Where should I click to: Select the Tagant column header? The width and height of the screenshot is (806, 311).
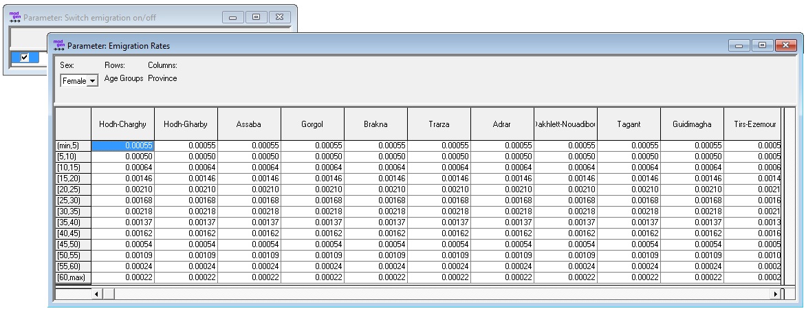tap(629, 124)
